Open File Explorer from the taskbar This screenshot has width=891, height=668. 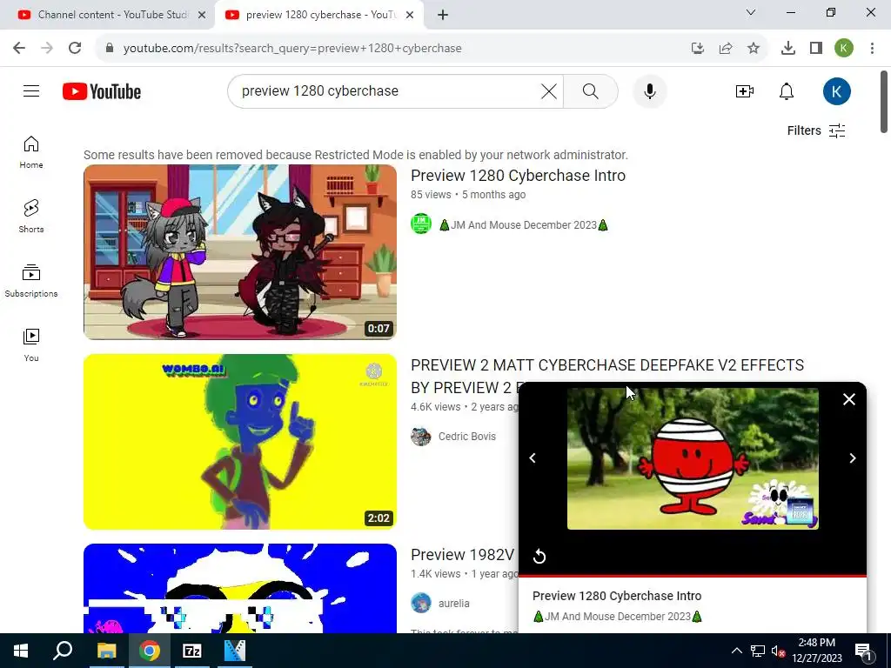tap(106, 651)
